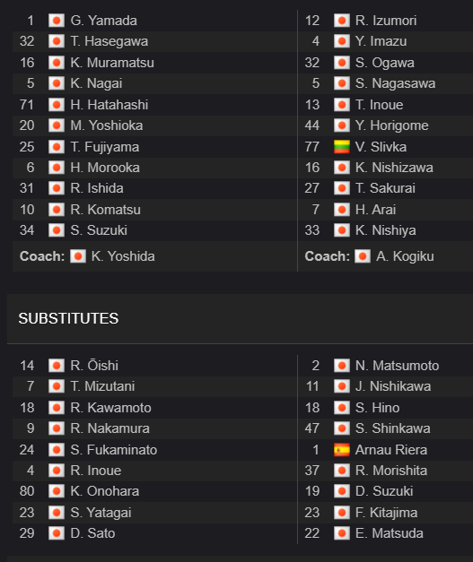Open player T. Hasegawa's profile
The height and width of the screenshot is (562, 473).
(x=109, y=41)
